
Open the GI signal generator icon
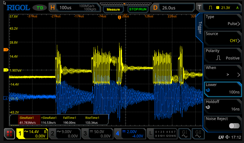(184, 134)
